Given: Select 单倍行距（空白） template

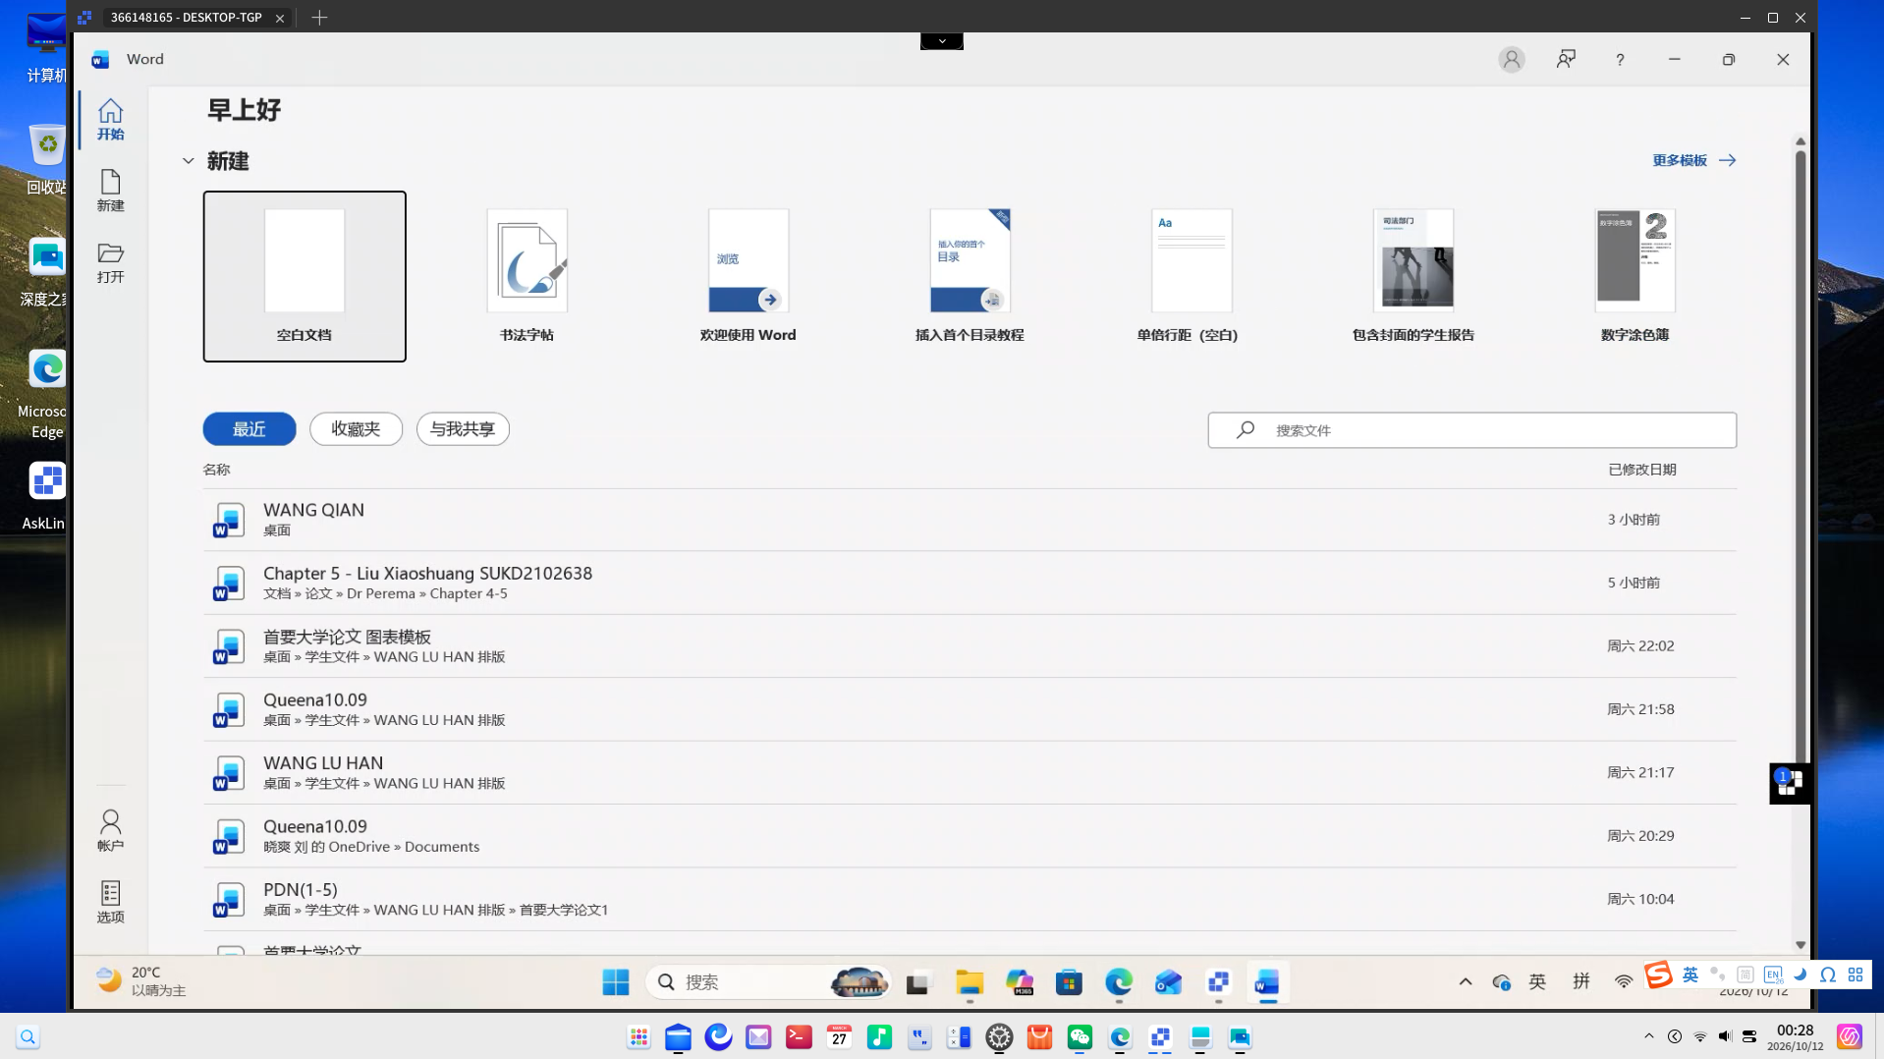Looking at the screenshot, I should click(1191, 276).
